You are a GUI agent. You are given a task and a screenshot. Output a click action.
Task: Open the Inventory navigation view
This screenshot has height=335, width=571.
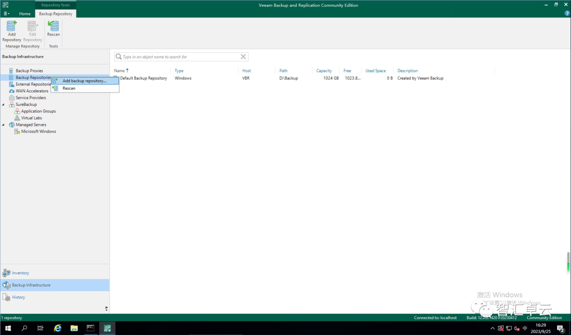[x=54, y=273]
